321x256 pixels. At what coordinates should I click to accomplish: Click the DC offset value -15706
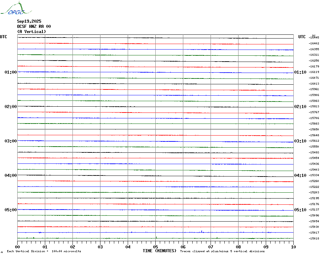point(314,118)
